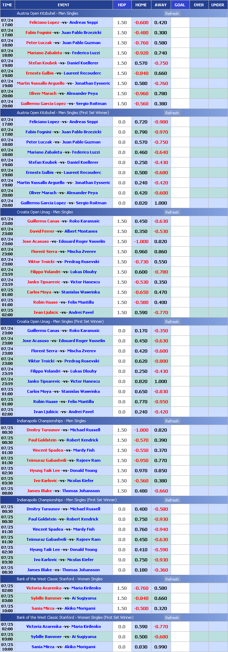The height and width of the screenshot is (652, 228).
Task: Select away odds 1.000 in Garcia Lopez row
Action: tap(161, 203)
